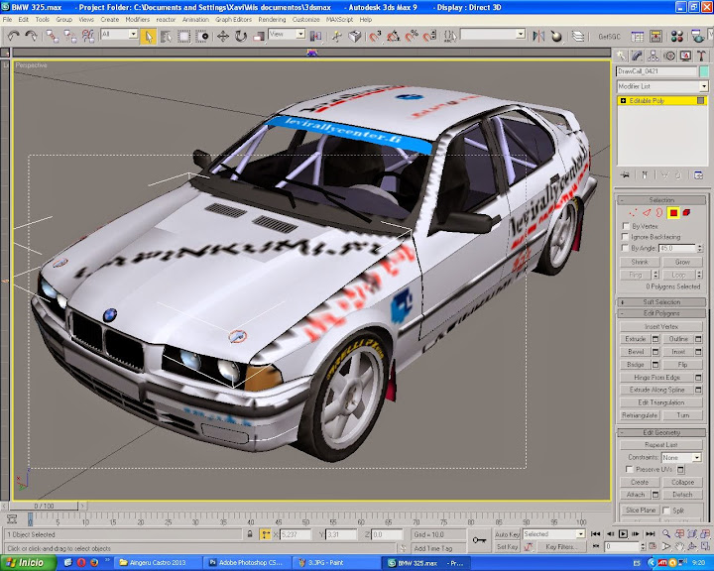Screen dimensions: 714x571
Task: Select Element sub-object level icon
Action: point(686,213)
